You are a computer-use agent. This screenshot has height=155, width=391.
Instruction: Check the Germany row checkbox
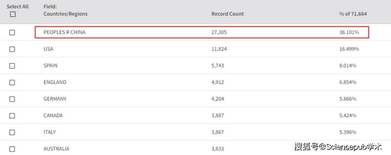[12, 99]
